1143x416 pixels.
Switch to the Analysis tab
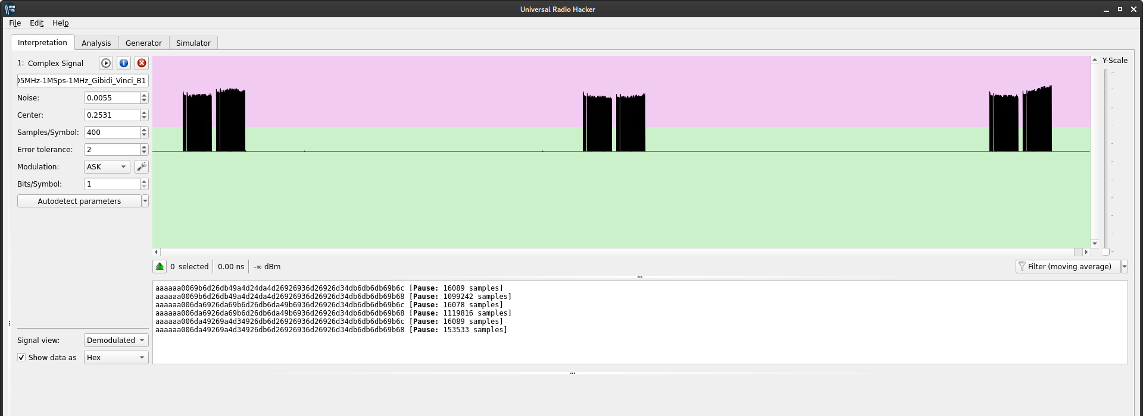point(96,43)
